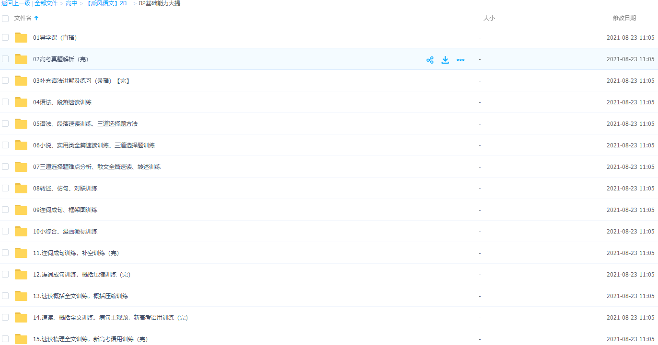Viewport: 658px width, 345px height.
Task: Check the box for 03补充语法讲解及练习 folder
Action: [5, 81]
